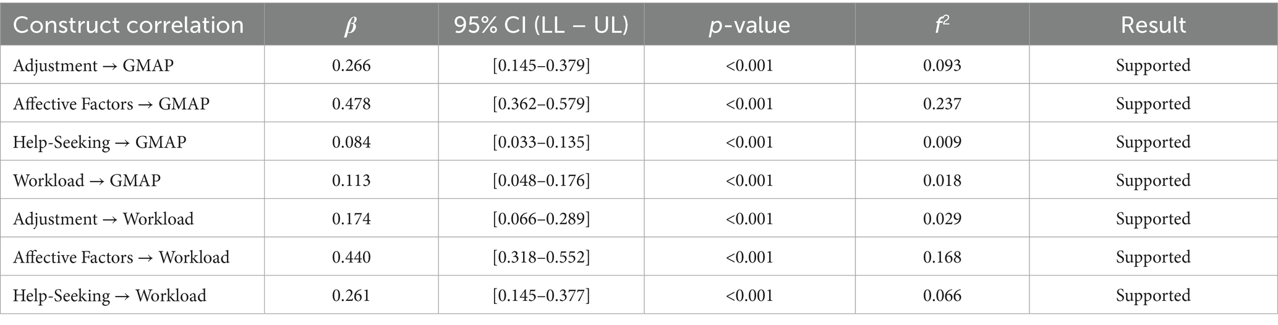Click the "Help-Seeking → GMAP" row label
The width and height of the screenshot is (1278, 325).
click(x=100, y=142)
